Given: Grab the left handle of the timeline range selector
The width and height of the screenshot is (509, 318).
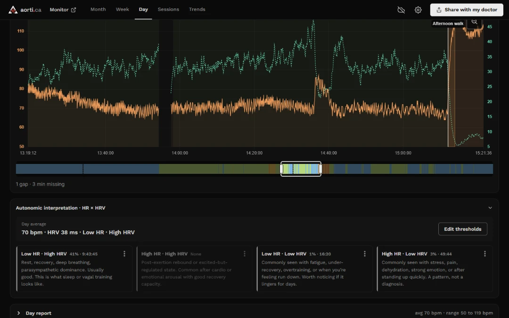Looking at the screenshot, I should point(281,169).
